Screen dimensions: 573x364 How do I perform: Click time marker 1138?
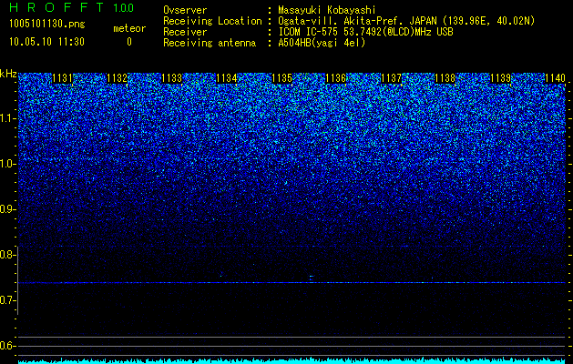pos(445,78)
